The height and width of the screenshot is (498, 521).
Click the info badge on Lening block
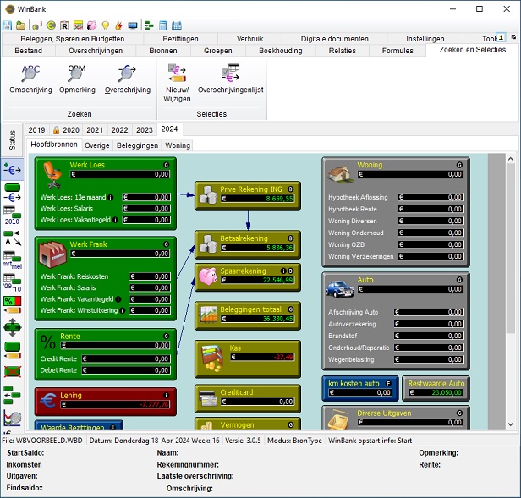pos(166,395)
